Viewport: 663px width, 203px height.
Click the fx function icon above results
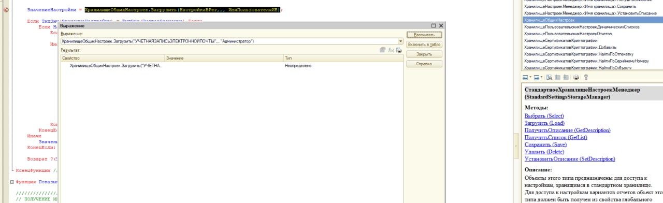click(x=391, y=50)
